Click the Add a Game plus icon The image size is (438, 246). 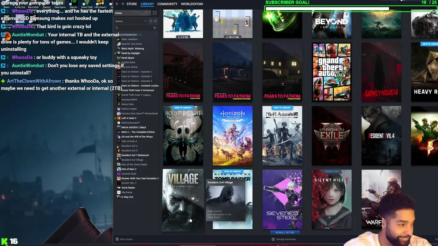(117, 239)
